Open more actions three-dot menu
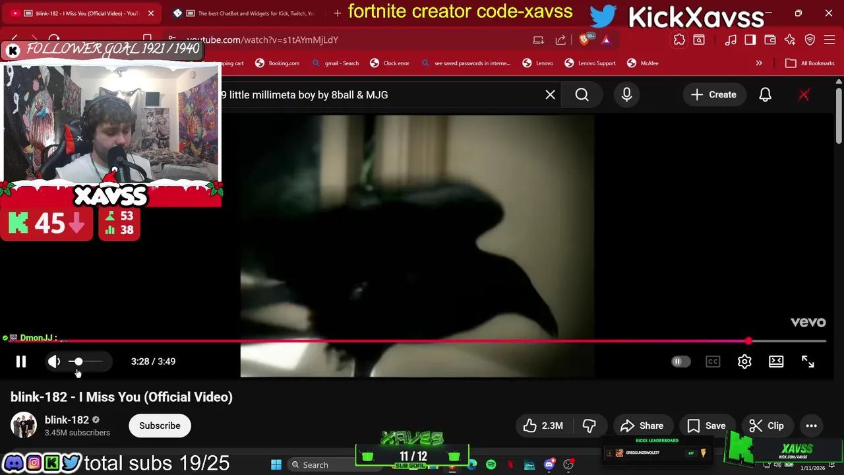Viewport: 844px width, 475px height. click(x=811, y=426)
